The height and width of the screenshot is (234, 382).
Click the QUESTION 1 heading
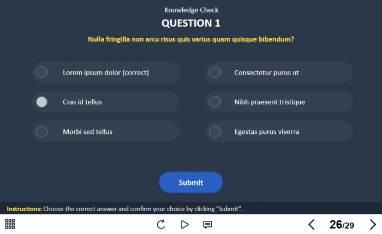[191, 23]
